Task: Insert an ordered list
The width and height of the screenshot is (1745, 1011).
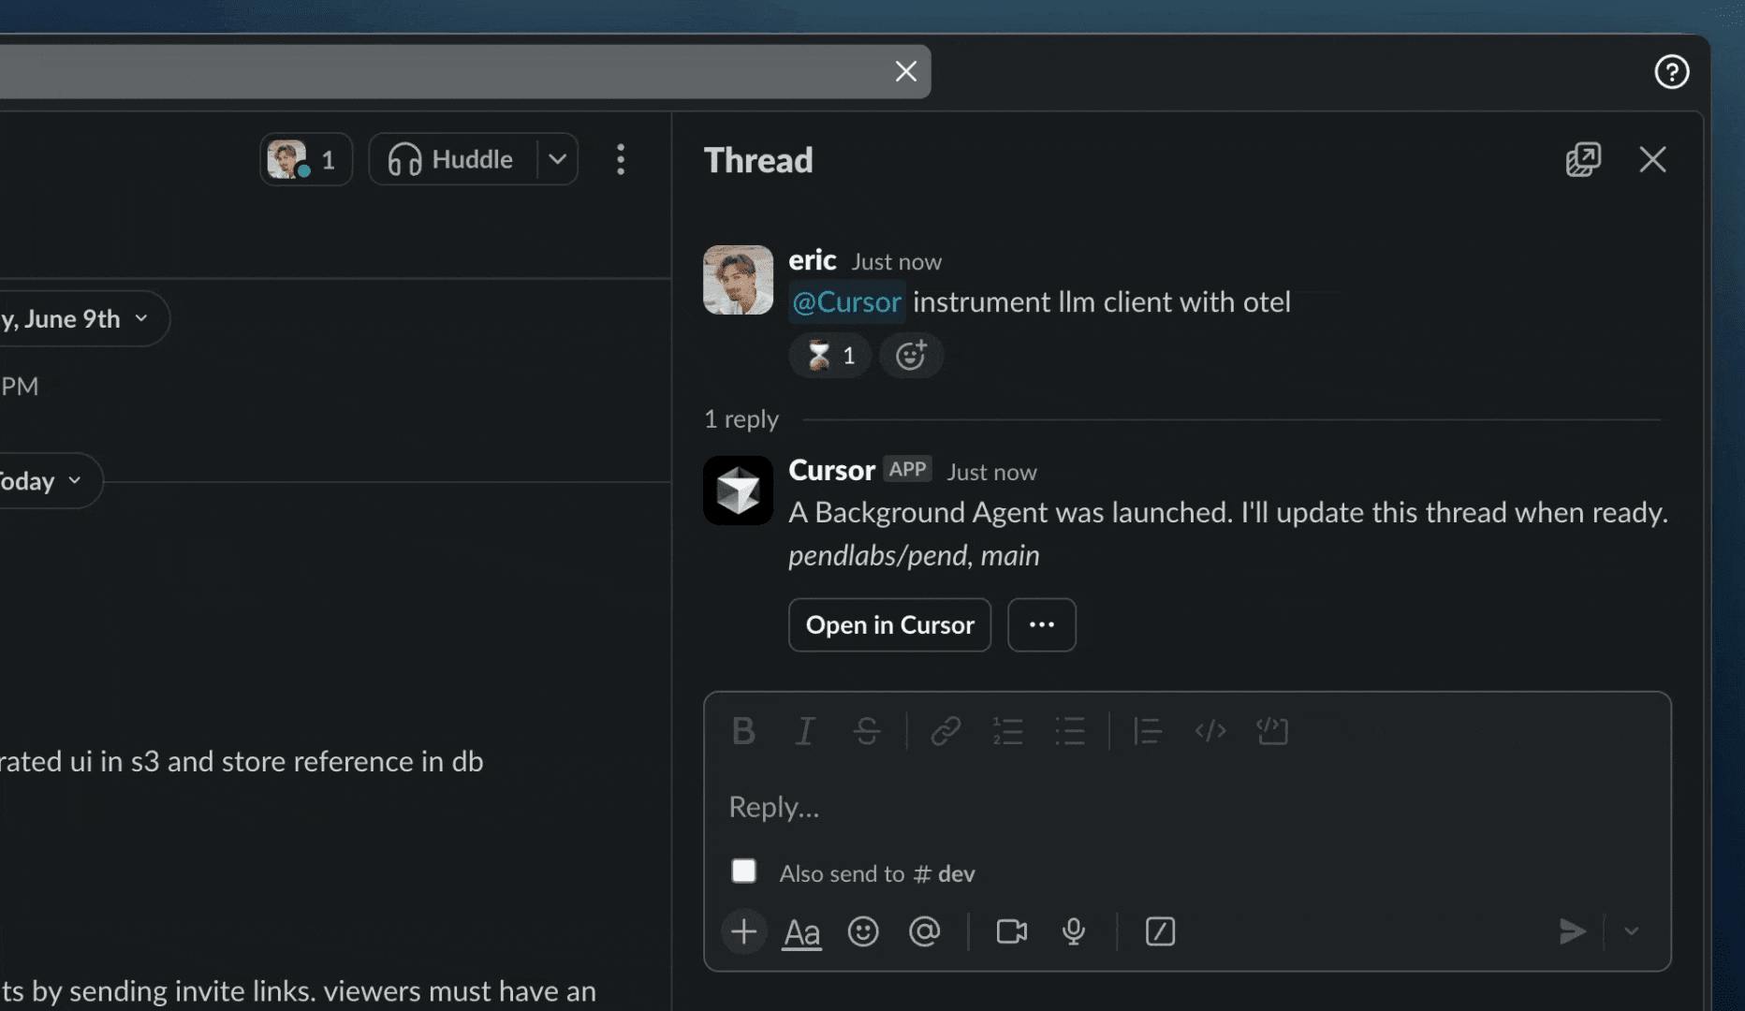Action: [x=1007, y=731]
